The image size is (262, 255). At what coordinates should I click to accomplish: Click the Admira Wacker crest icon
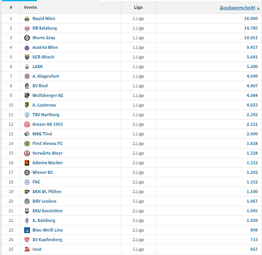(x=27, y=163)
